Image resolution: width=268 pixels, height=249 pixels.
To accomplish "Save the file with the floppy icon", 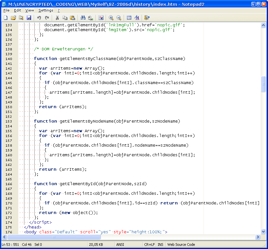I will tap(29, 18).
